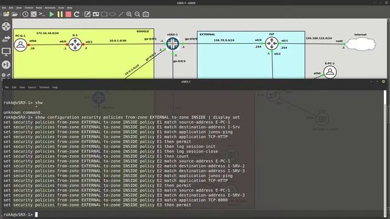Open console to all devices

[42, 14]
